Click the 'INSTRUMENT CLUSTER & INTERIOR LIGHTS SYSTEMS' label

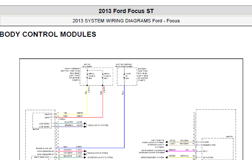click(x=152, y=152)
